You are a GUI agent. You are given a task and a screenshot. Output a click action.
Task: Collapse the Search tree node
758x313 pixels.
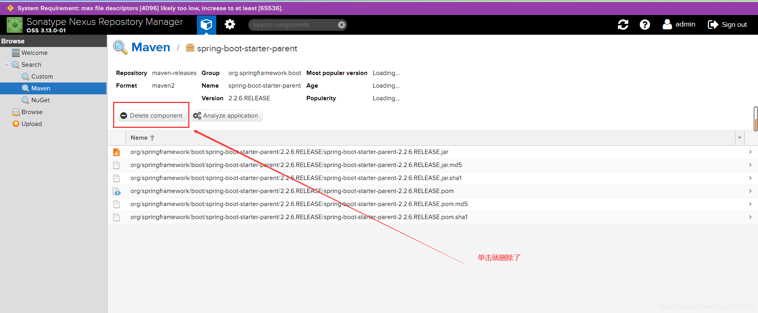tap(6, 65)
